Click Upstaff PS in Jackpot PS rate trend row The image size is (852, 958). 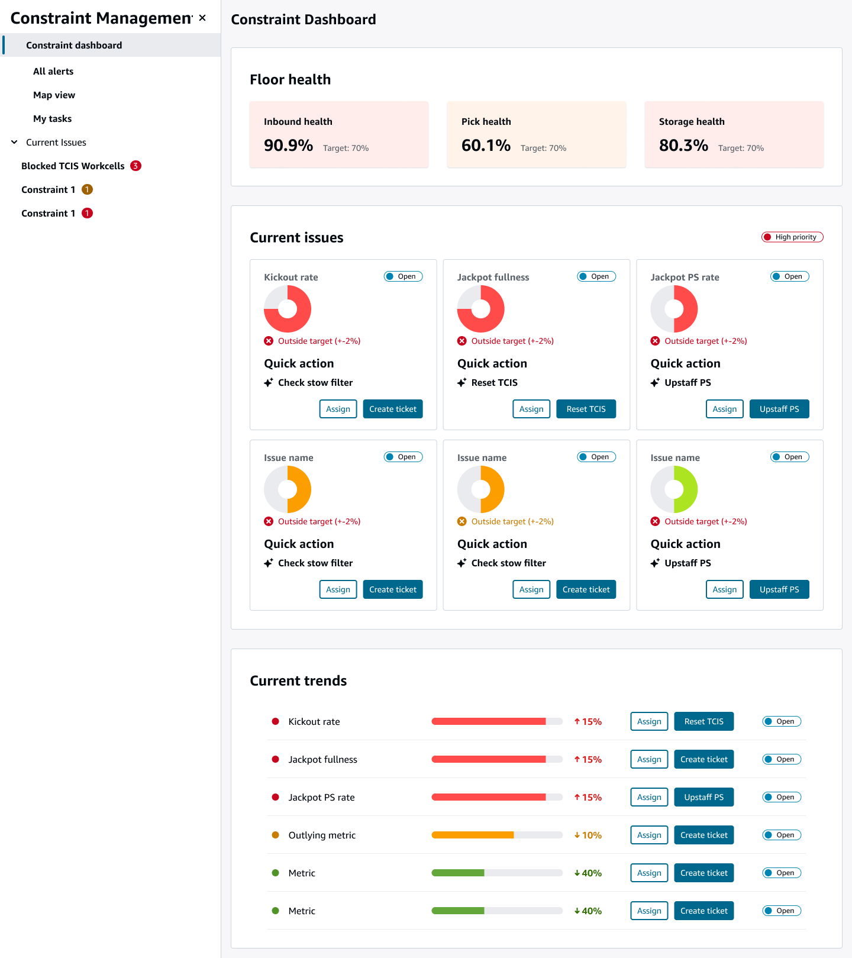point(704,797)
